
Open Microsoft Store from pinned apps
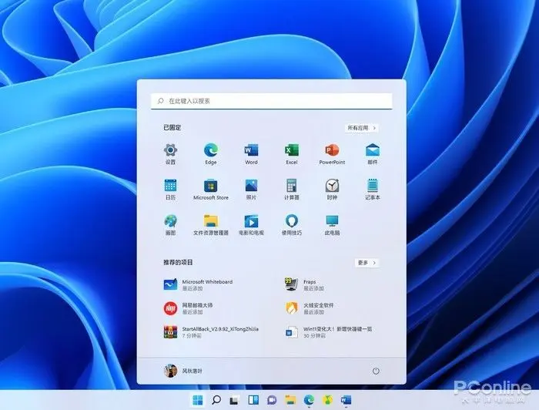tap(210, 186)
